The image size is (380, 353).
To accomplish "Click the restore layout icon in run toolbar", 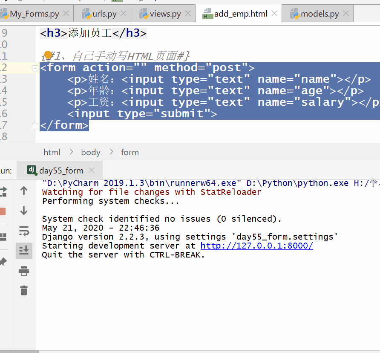I will [3, 237].
